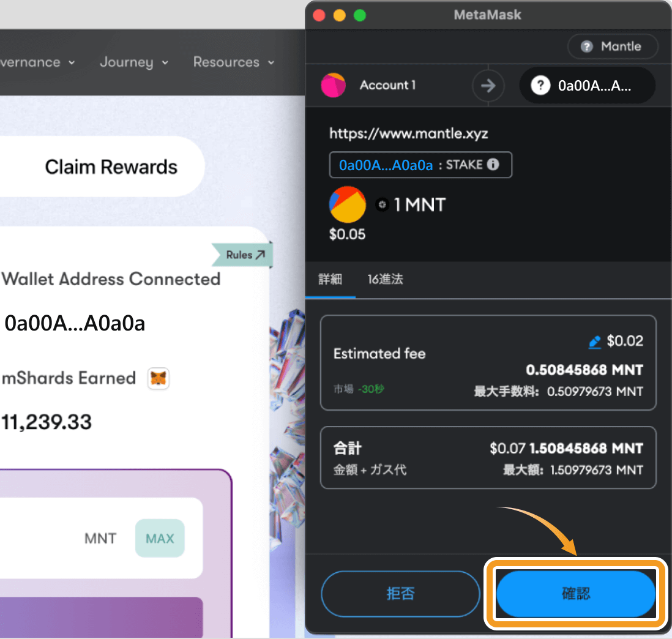
Task: Switch to the 16進法 tab
Action: click(x=386, y=280)
